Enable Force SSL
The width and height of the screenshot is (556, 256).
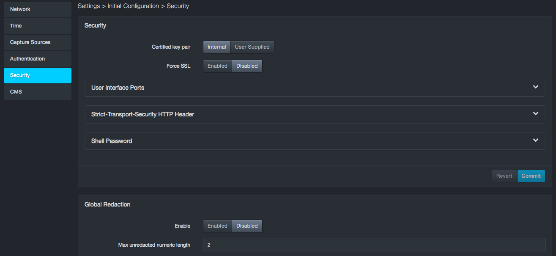(217, 66)
